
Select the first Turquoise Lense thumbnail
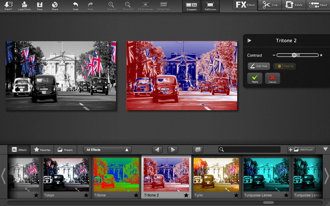tap(266, 175)
